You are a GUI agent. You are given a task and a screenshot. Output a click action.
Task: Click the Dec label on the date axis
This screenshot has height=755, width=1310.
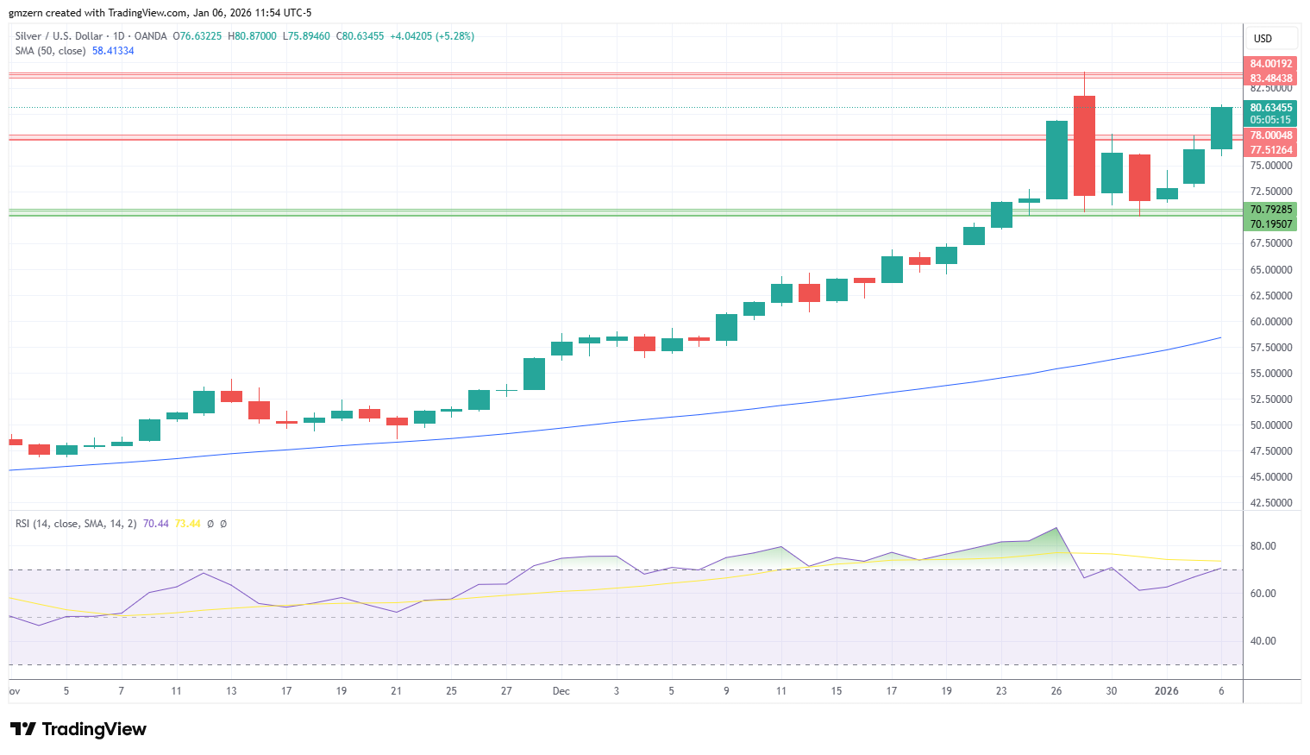point(561,691)
